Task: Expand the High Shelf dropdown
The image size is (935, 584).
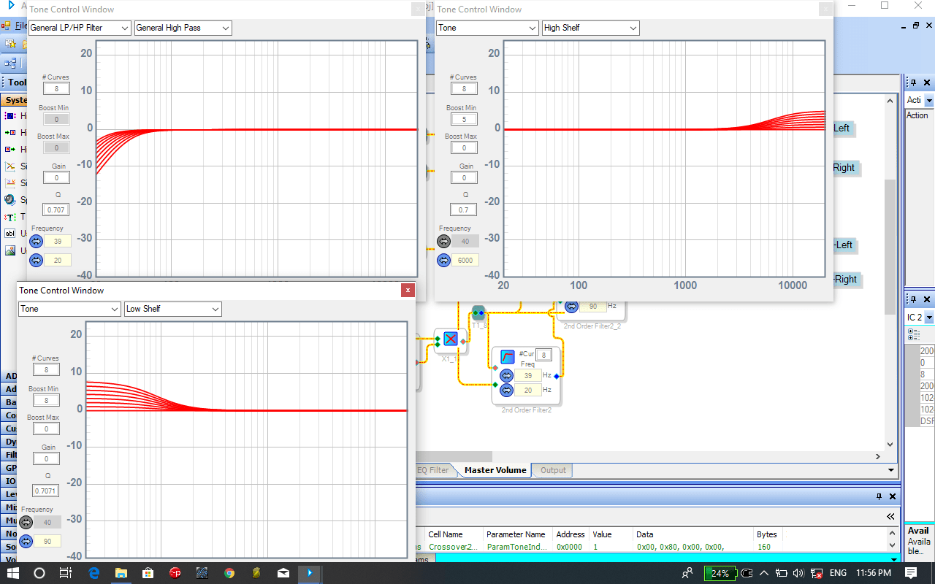Action: pyautogui.click(x=590, y=28)
